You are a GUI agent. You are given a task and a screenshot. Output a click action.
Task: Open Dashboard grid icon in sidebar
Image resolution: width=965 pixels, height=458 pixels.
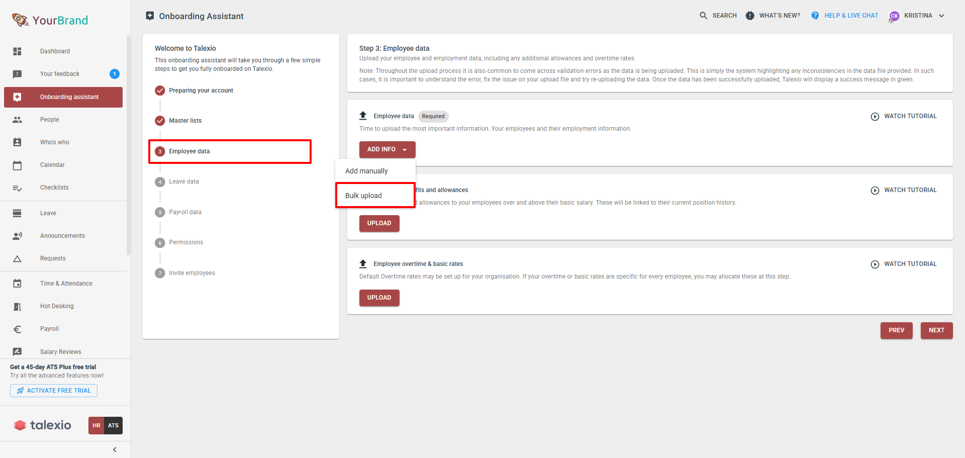coord(17,51)
